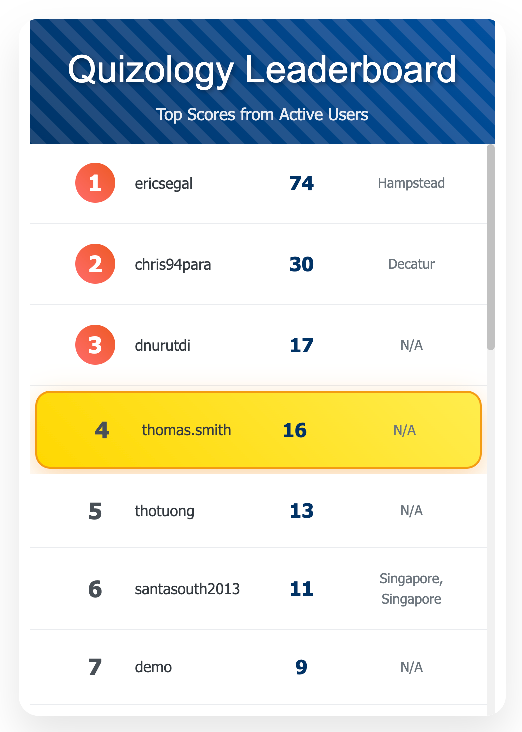Click the username dnurutdi
Screen dimensions: 522x732
[x=163, y=345]
